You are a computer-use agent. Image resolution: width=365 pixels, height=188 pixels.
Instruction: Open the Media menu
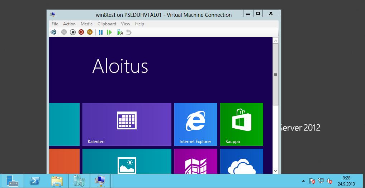click(87, 24)
